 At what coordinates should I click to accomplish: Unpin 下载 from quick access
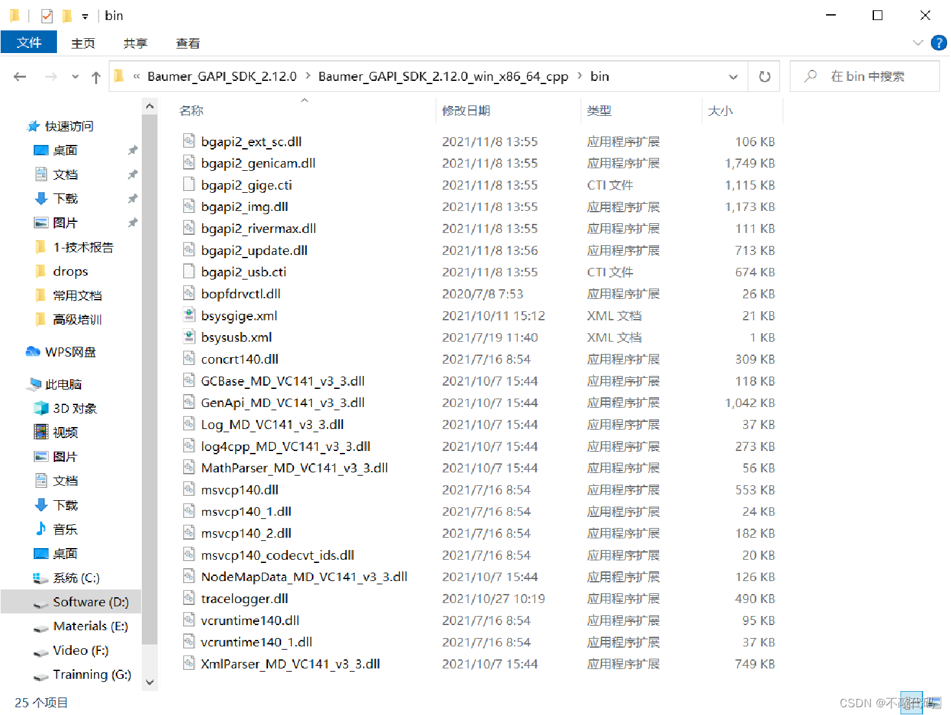(x=132, y=198)
